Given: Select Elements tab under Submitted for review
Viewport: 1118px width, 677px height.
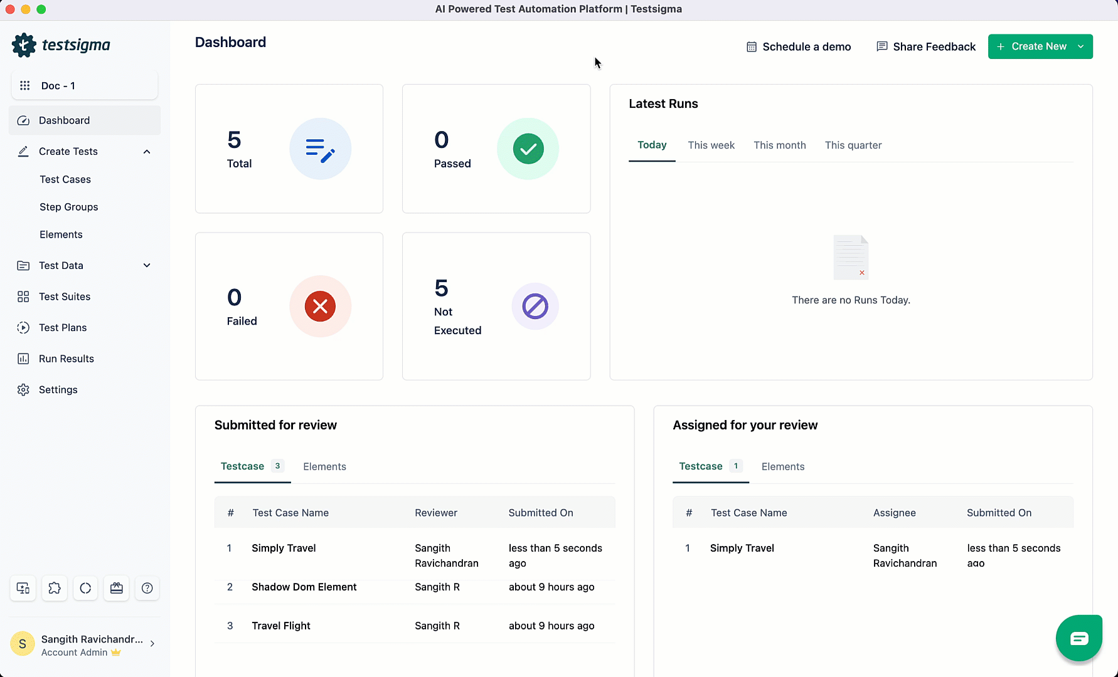Looking at the screenshot, I should pos(324,466).
